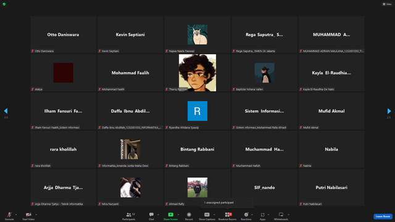Screen dimensions: 395x222
Task: Start recording with Record button
Action: click(189, 216)
